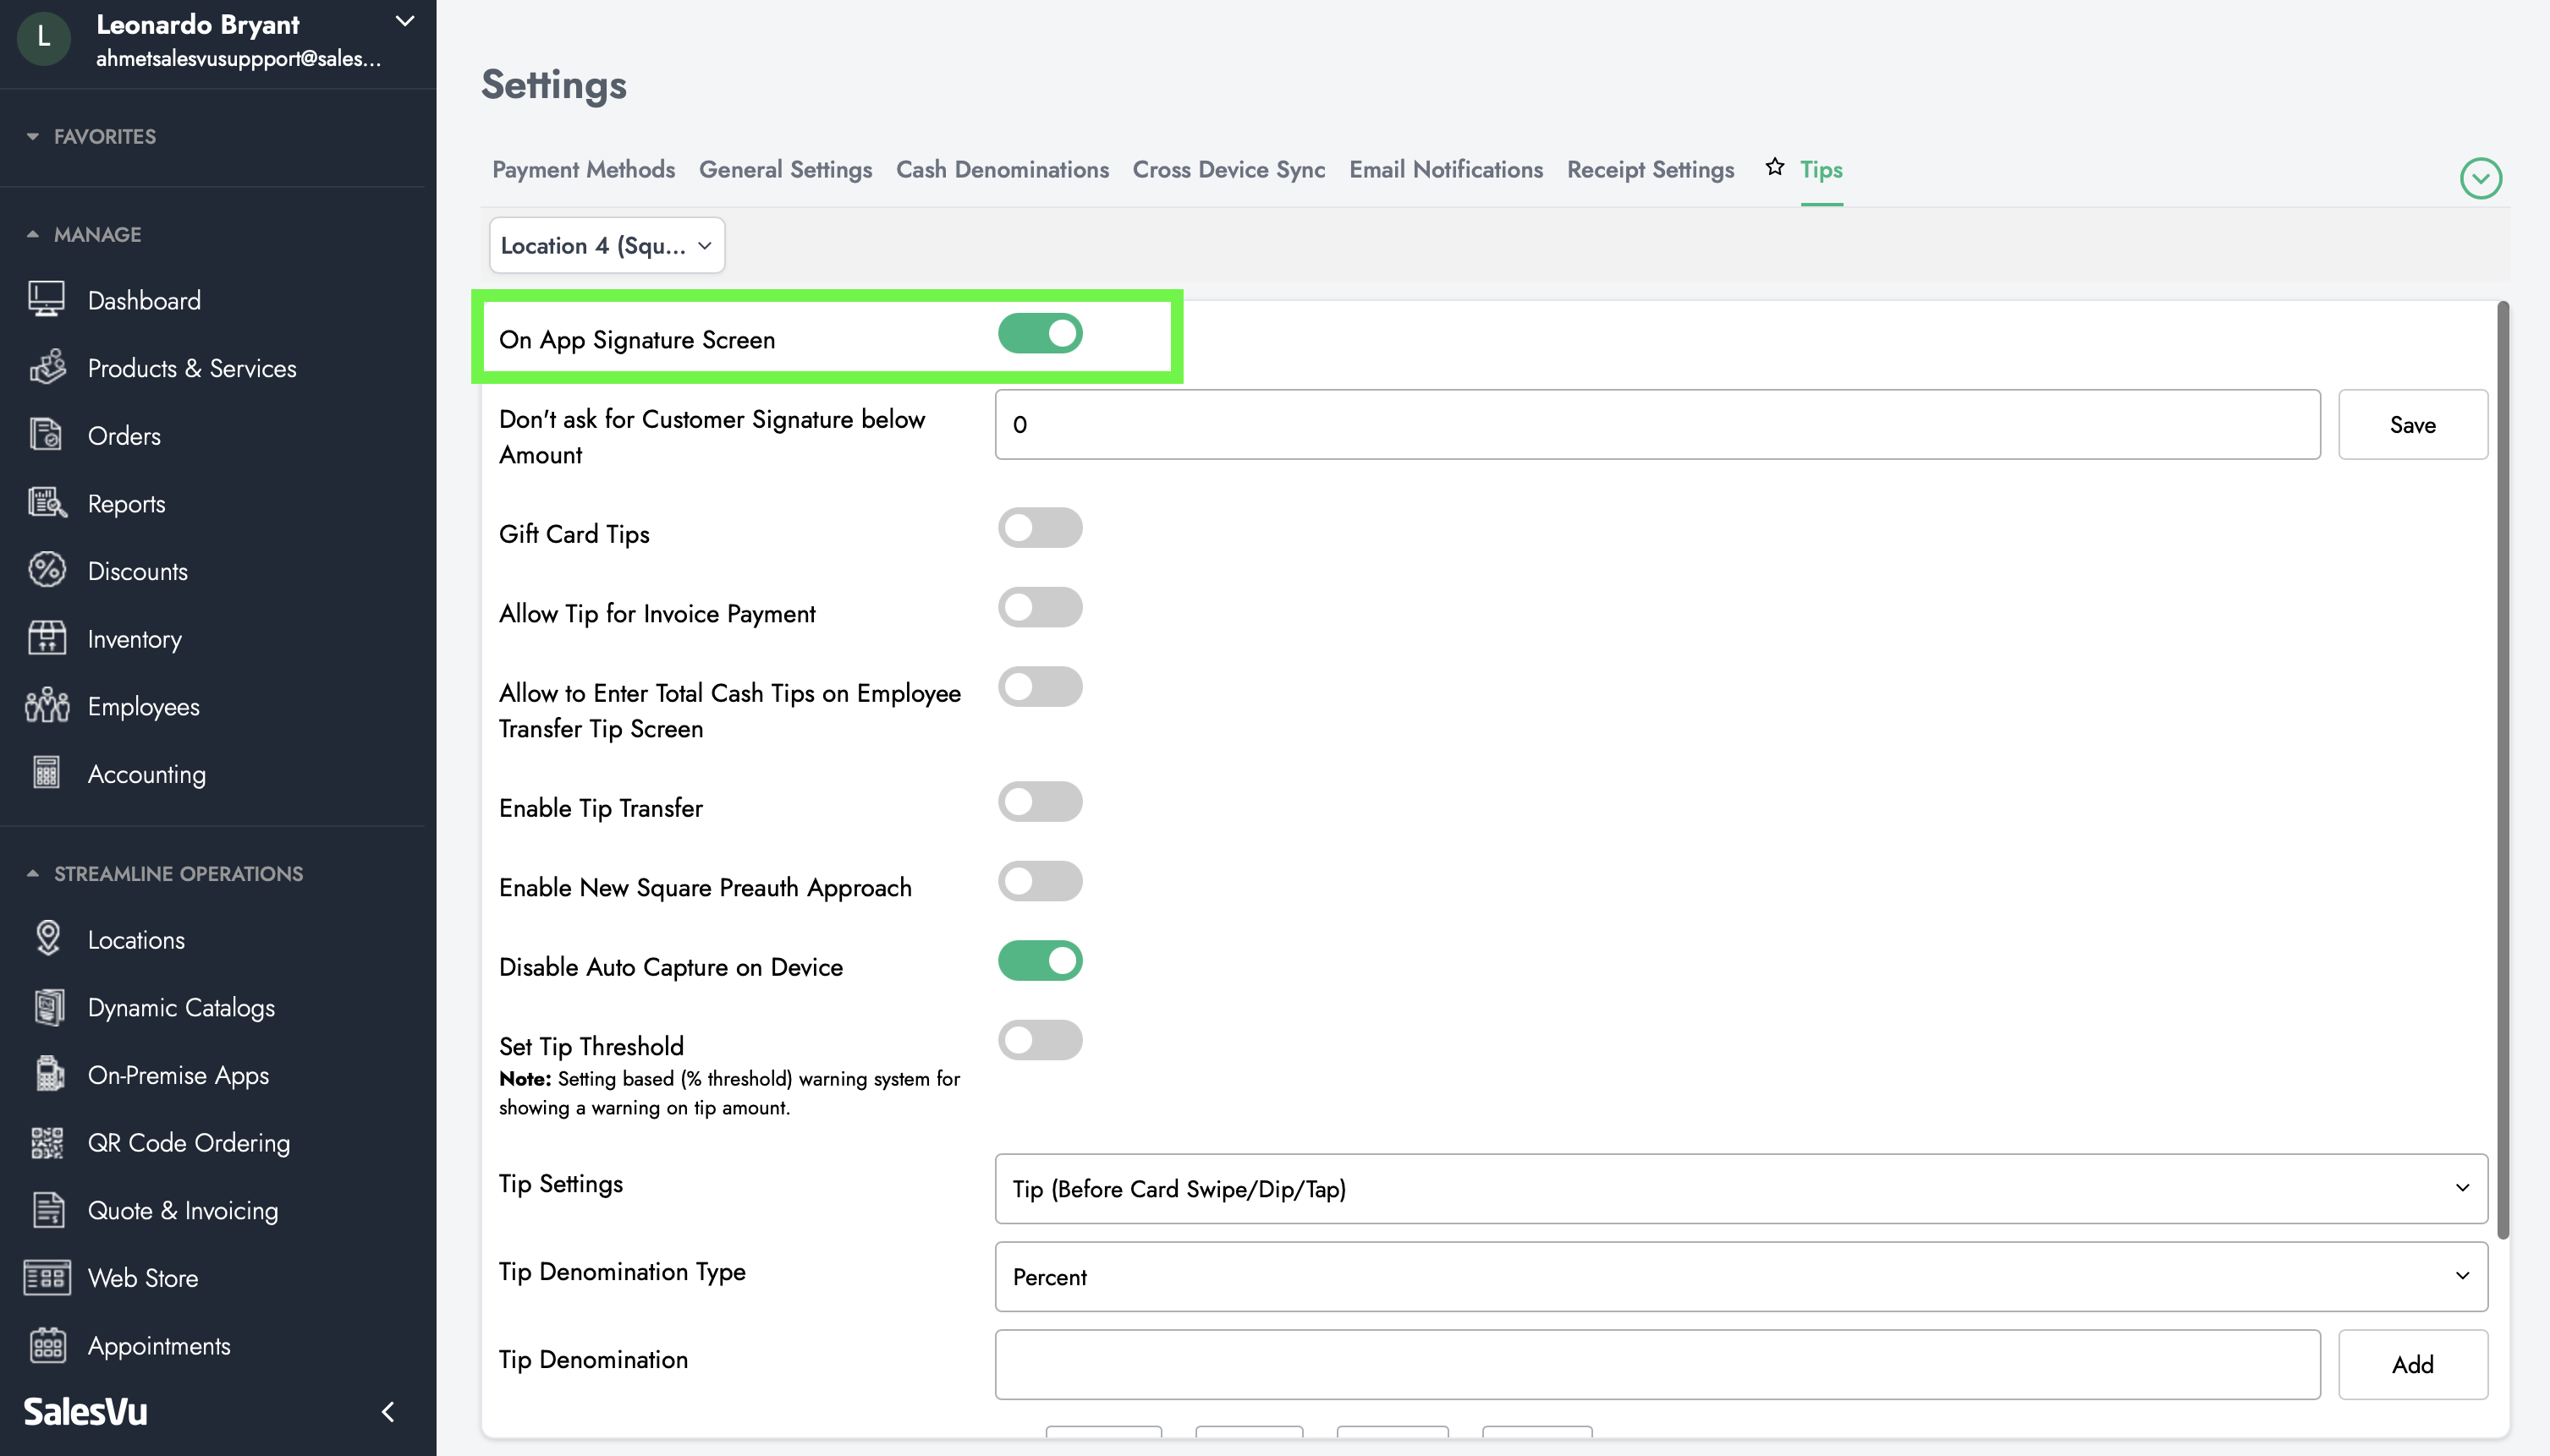Expand the Tip Settings dropdown
This screenshot has width=2550, height=1456.
[x=1739, y=1188]
